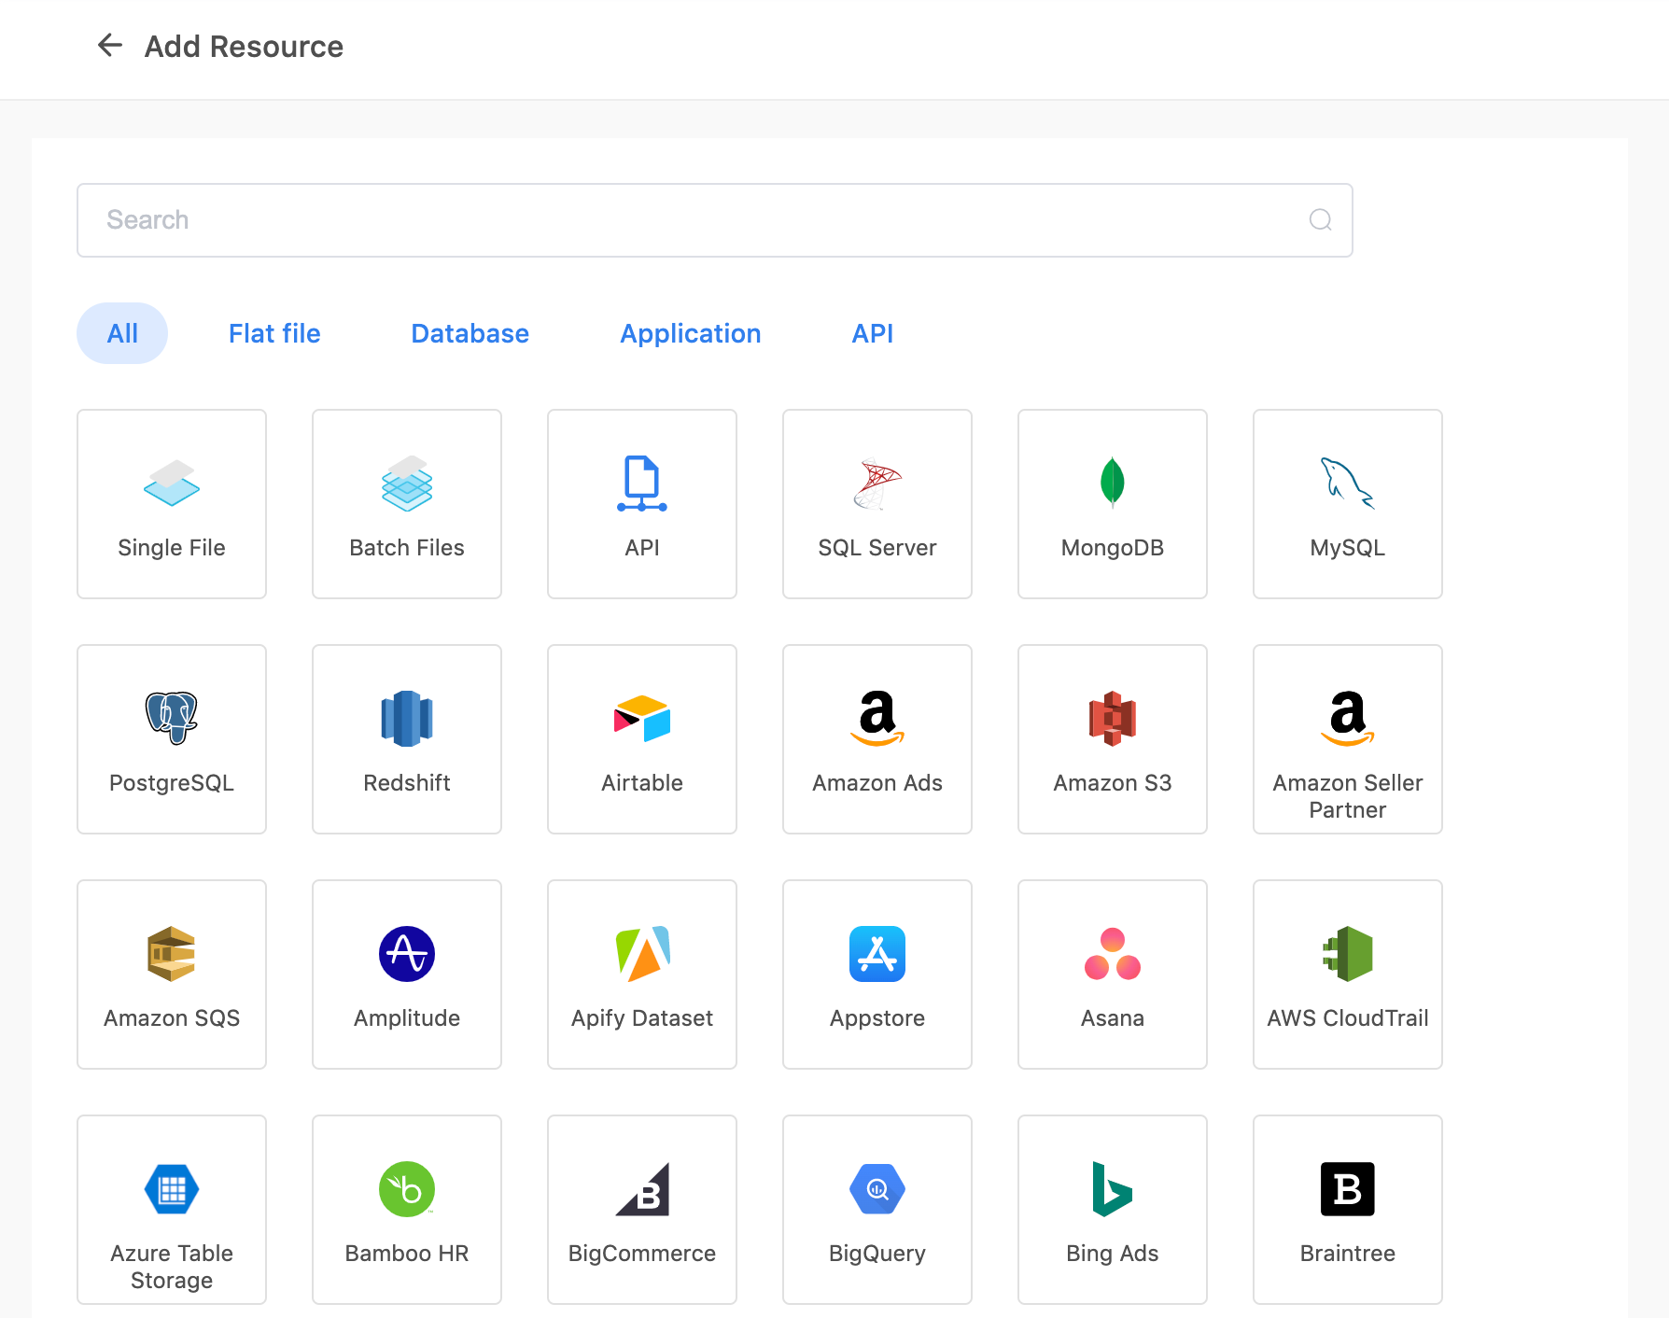
Task: Go back using the arrow beside Add Resource
Action: 110,45
